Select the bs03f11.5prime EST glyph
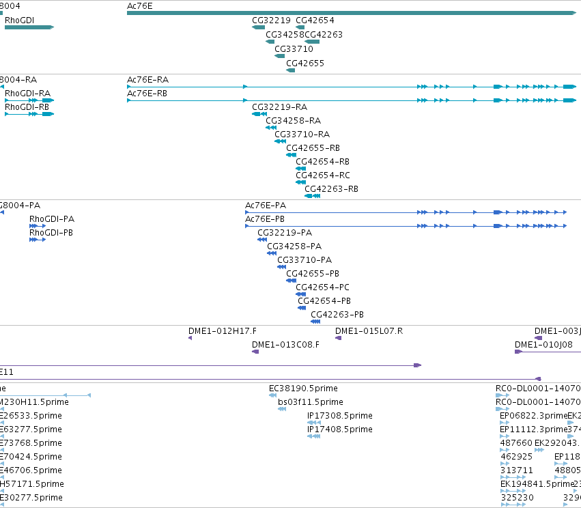Viewport: 581px width, 508px height. coord(282,409)
